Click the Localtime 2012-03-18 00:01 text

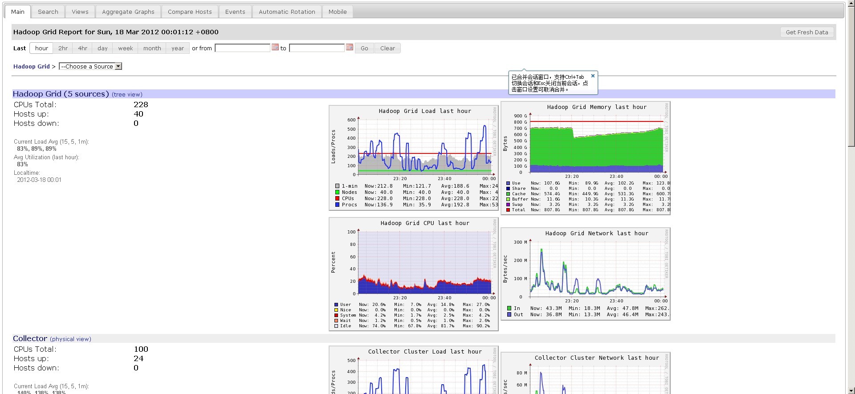[x=39, y=180]
